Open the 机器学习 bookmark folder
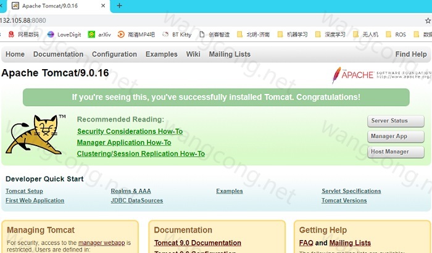Image resolution: width=432 pixels, height=253 pixels. (293, 35)
